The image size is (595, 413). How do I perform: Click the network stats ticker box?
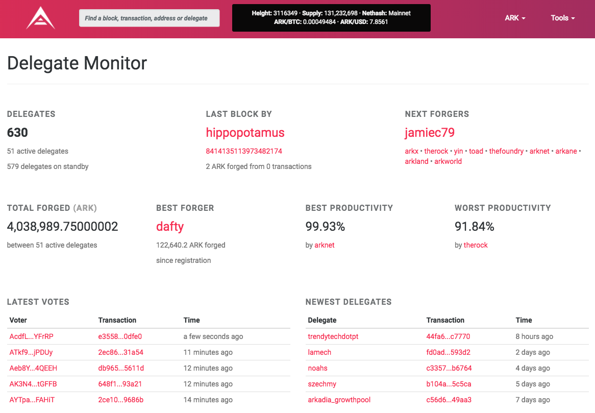331,18
